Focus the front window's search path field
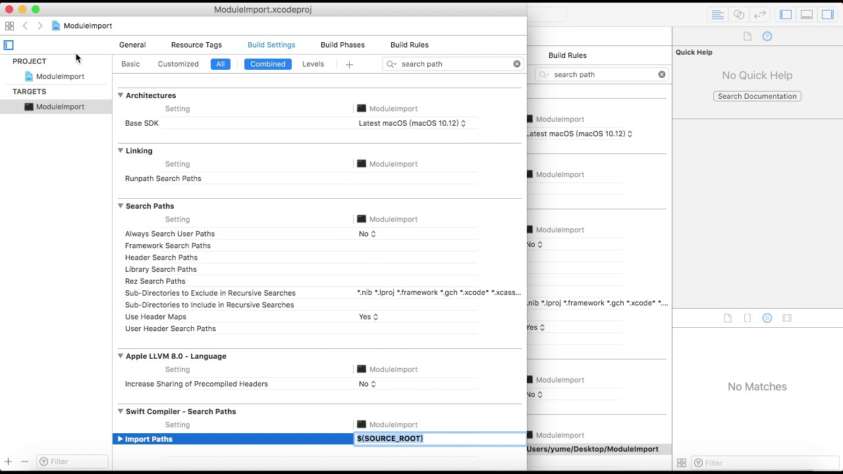 tap(454, 64)
